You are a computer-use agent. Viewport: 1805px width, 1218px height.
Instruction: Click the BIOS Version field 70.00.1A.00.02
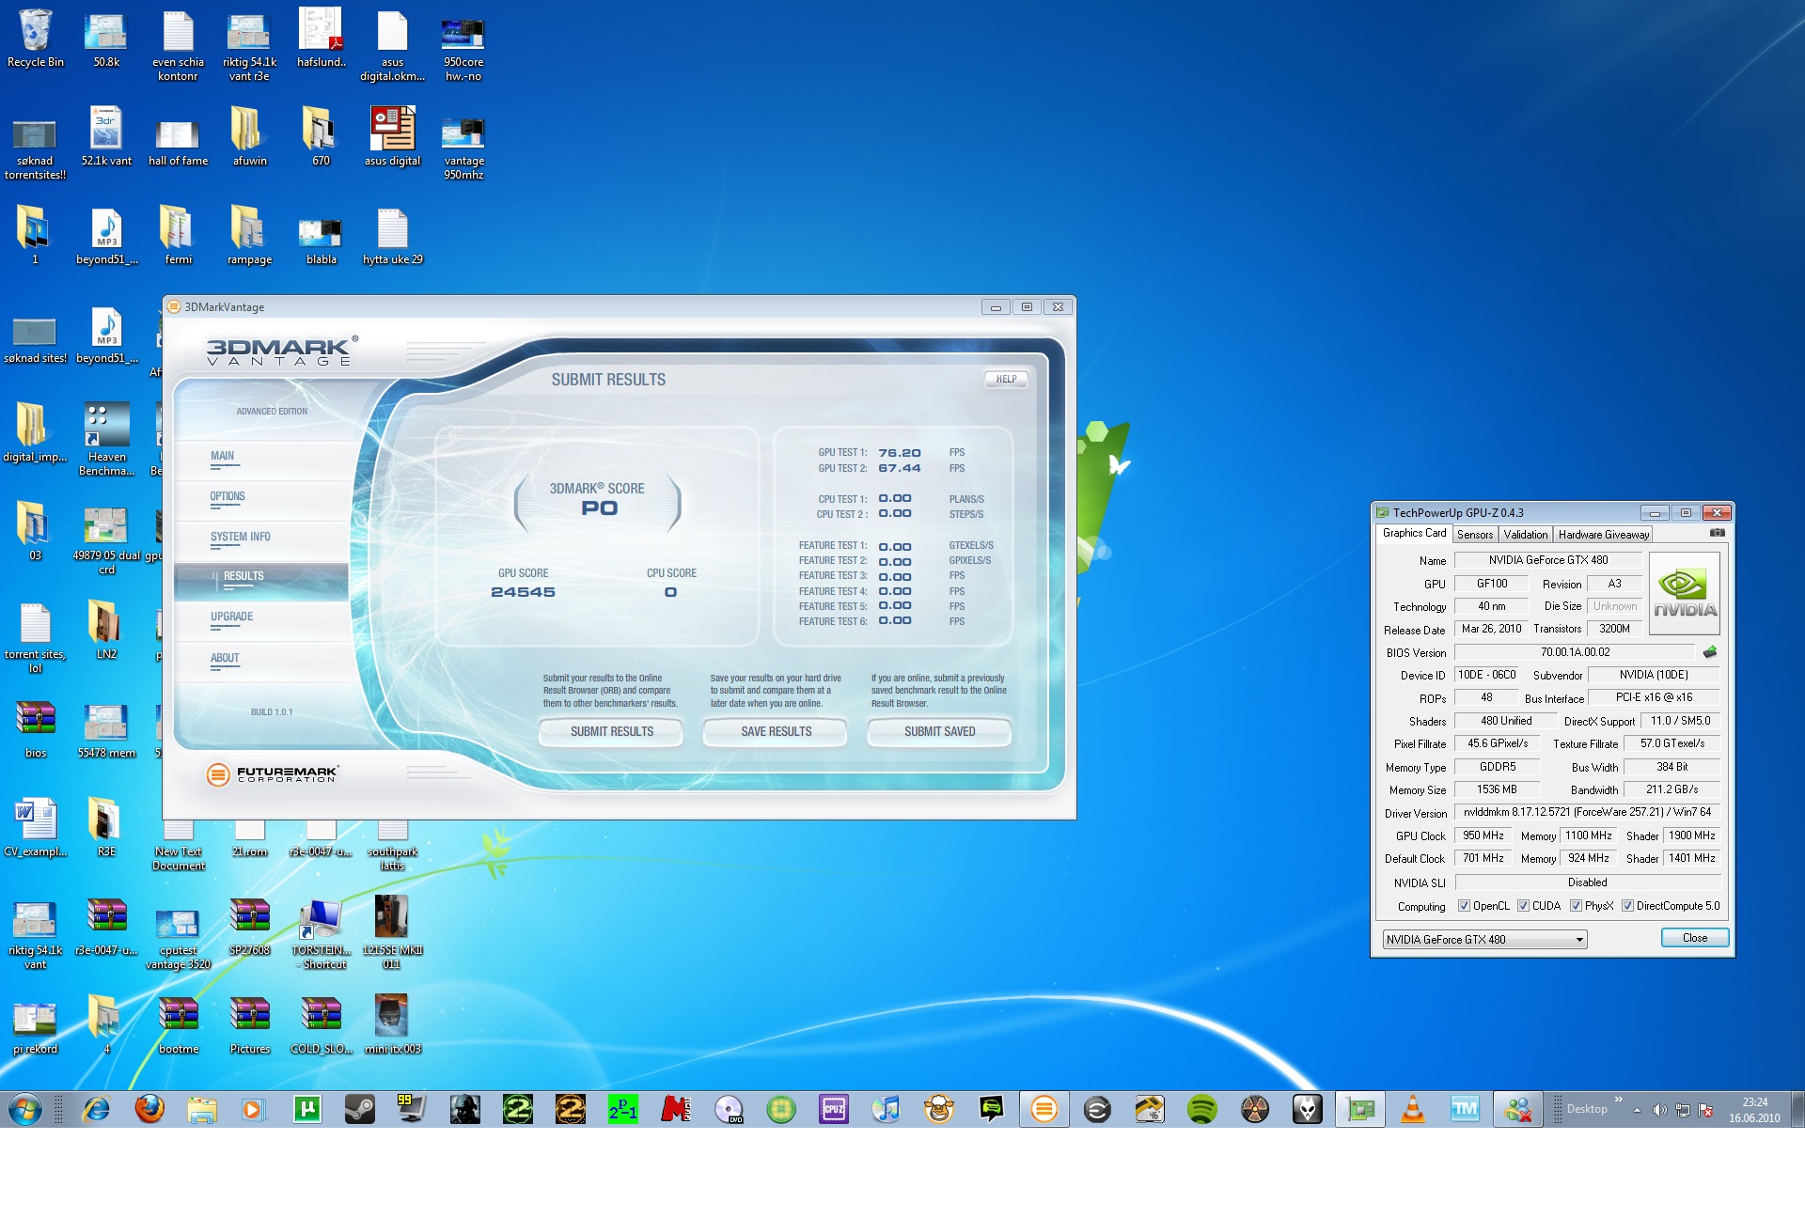coord(1575,652)
